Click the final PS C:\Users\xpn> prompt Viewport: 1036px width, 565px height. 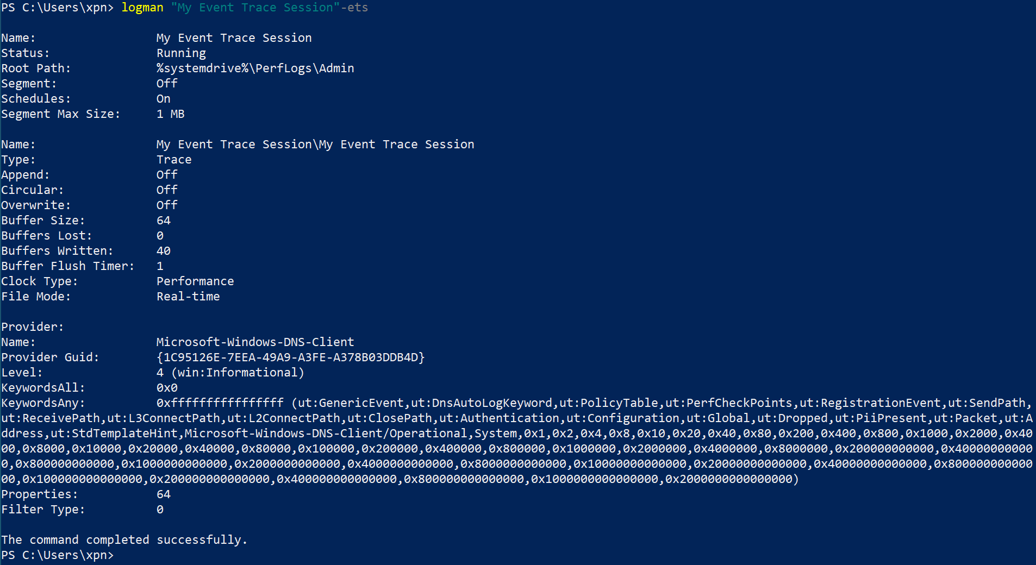[x=58, y=555]
